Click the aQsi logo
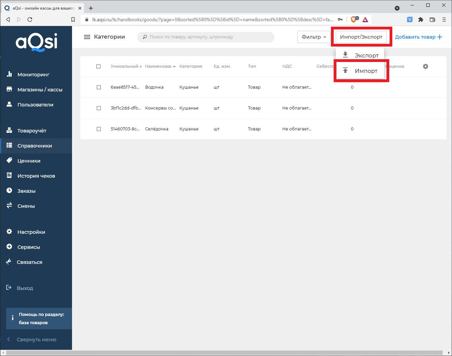The width and height of the screenshot is (452, 356). point(36,42)
